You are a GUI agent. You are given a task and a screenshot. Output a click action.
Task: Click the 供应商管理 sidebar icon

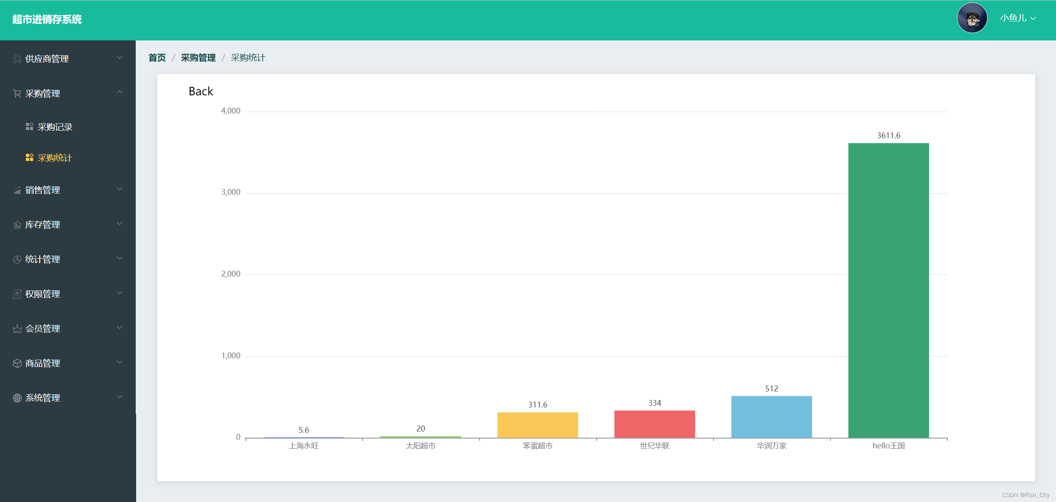pyautogui.click(x=17, y=59)
